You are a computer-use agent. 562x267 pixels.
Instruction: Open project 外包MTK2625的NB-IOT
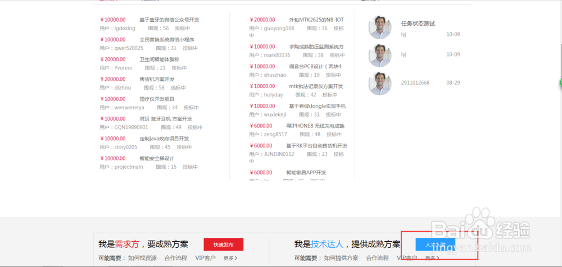click(316, 20)
